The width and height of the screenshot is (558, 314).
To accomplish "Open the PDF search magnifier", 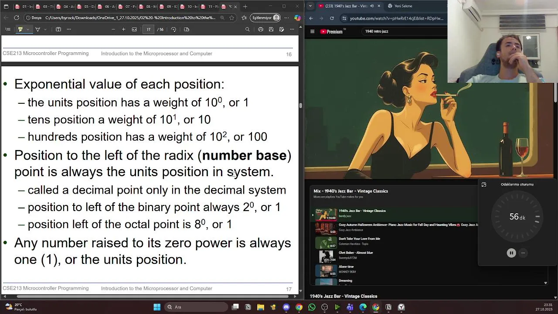I will (248, 29).
